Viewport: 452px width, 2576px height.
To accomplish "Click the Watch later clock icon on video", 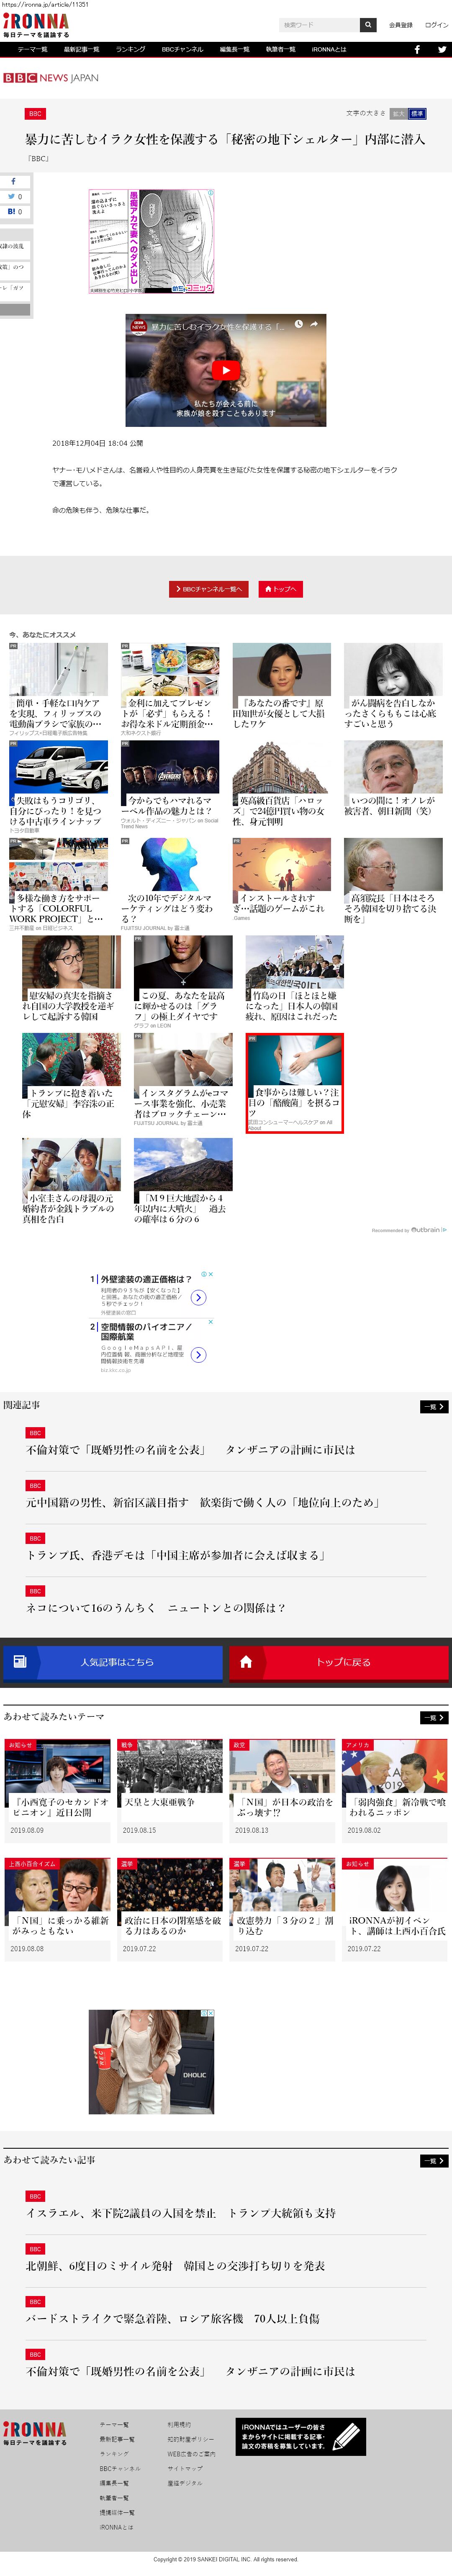I will coord(298,324).
